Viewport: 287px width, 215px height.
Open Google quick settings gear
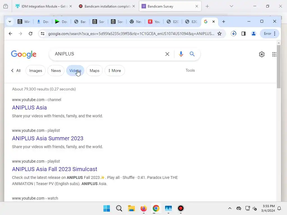pyautogui.click(x=262, y=54)
